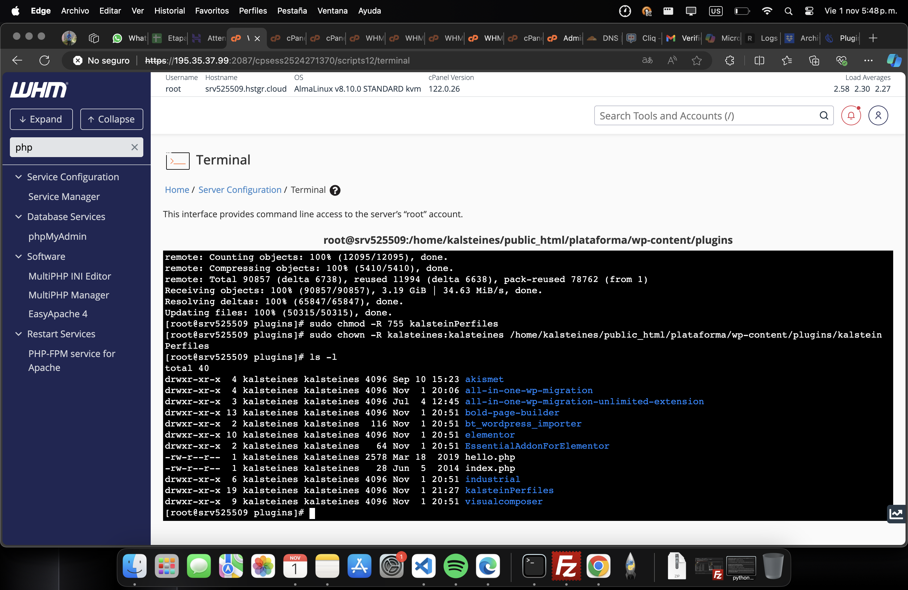Go to Home breadcrumb link
The width and height of the screenshot is (908, 590).
point(177,190)
